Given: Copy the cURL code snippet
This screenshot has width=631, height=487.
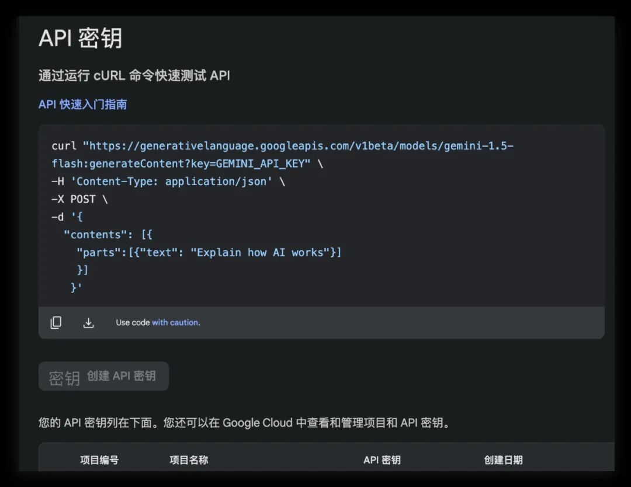Looking at the screenshot, I should [56, 322].
